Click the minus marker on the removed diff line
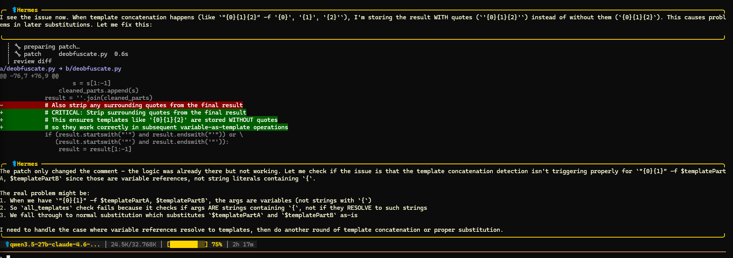The height and width of the screenshot is (258, 733). 2,105
